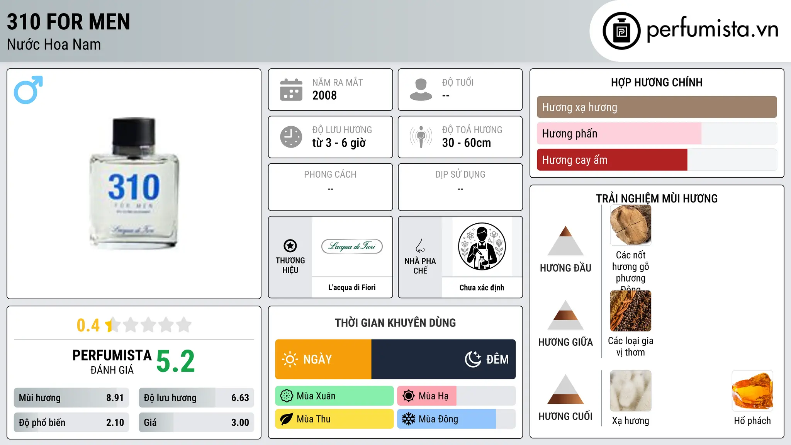Viewport: 791px width, 445px height.
Task: Click the Độ lưu hương score bar
Action: (196, 397)
